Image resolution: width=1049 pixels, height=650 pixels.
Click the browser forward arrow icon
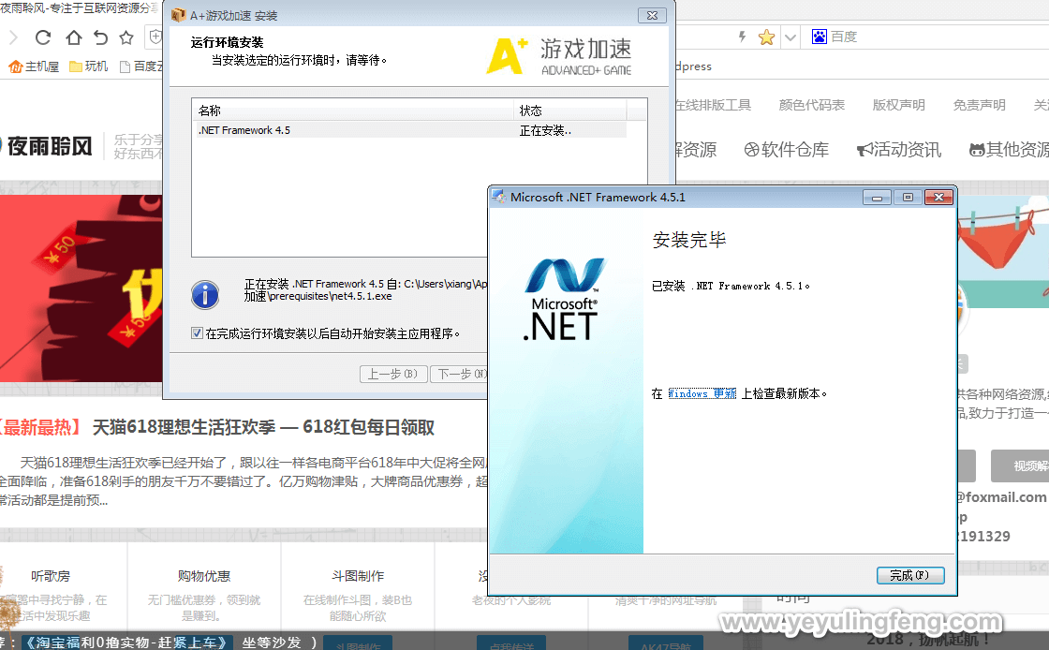(x=13, y=37)
